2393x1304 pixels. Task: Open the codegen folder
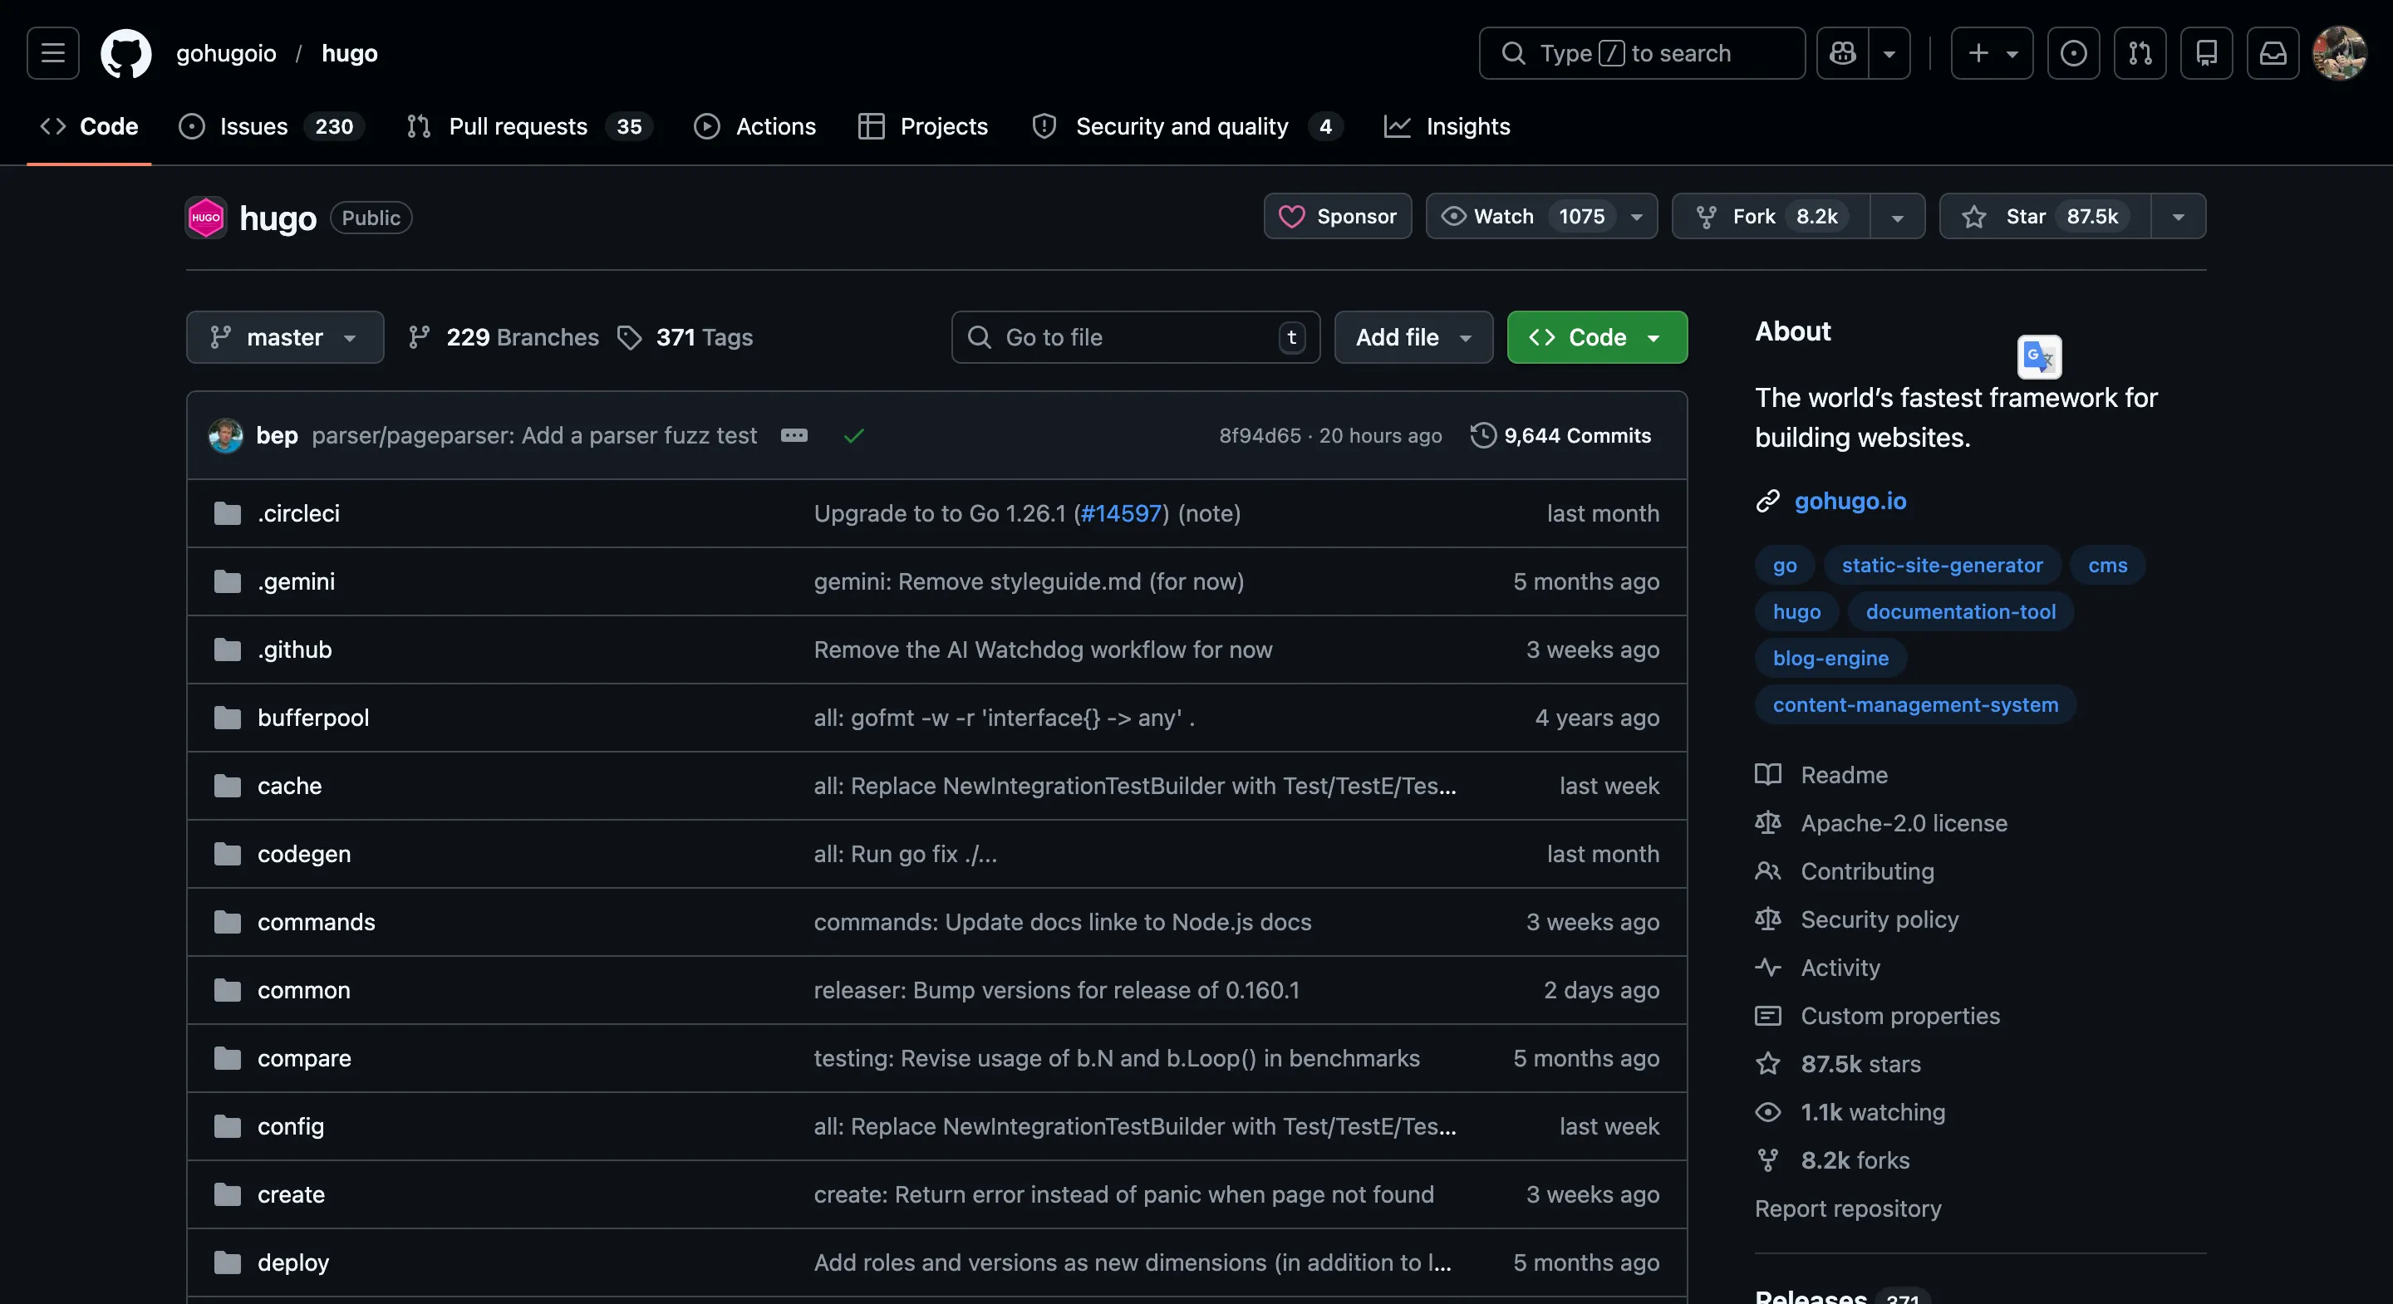(x=304, y=854)
